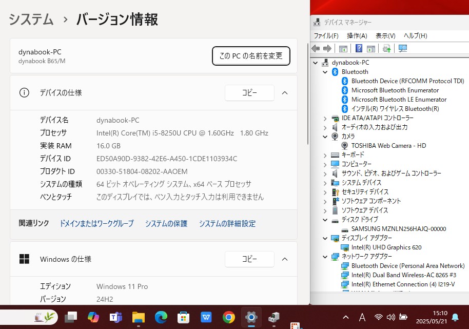Click the blue Help icon in Device Manager toolbar
The image size is (469, 329).
(359, 48)
